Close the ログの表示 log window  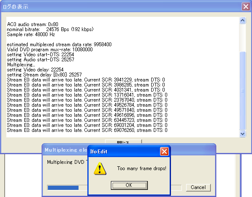tap(246, 7)
